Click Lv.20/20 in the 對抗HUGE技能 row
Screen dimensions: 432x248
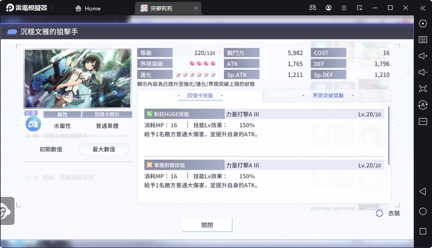(x=369, y=114)
